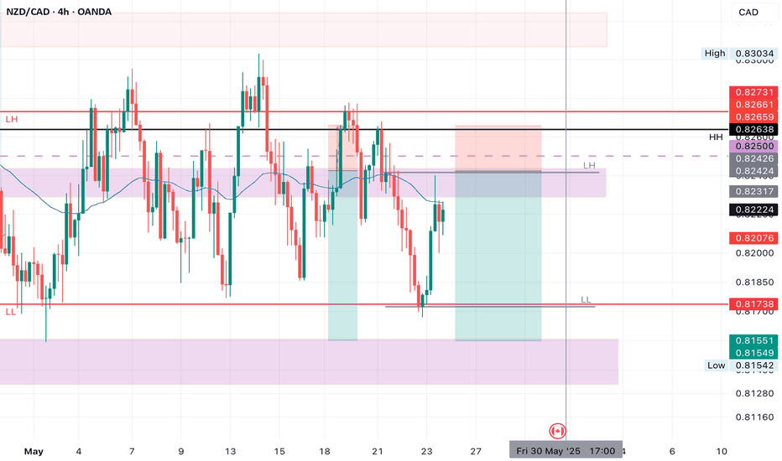Click date 13 on the time axis

click(x=230, y=452)
